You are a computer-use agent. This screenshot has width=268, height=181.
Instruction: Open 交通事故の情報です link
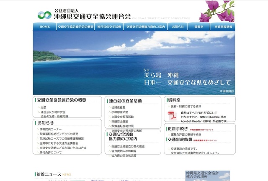point(184,149)
